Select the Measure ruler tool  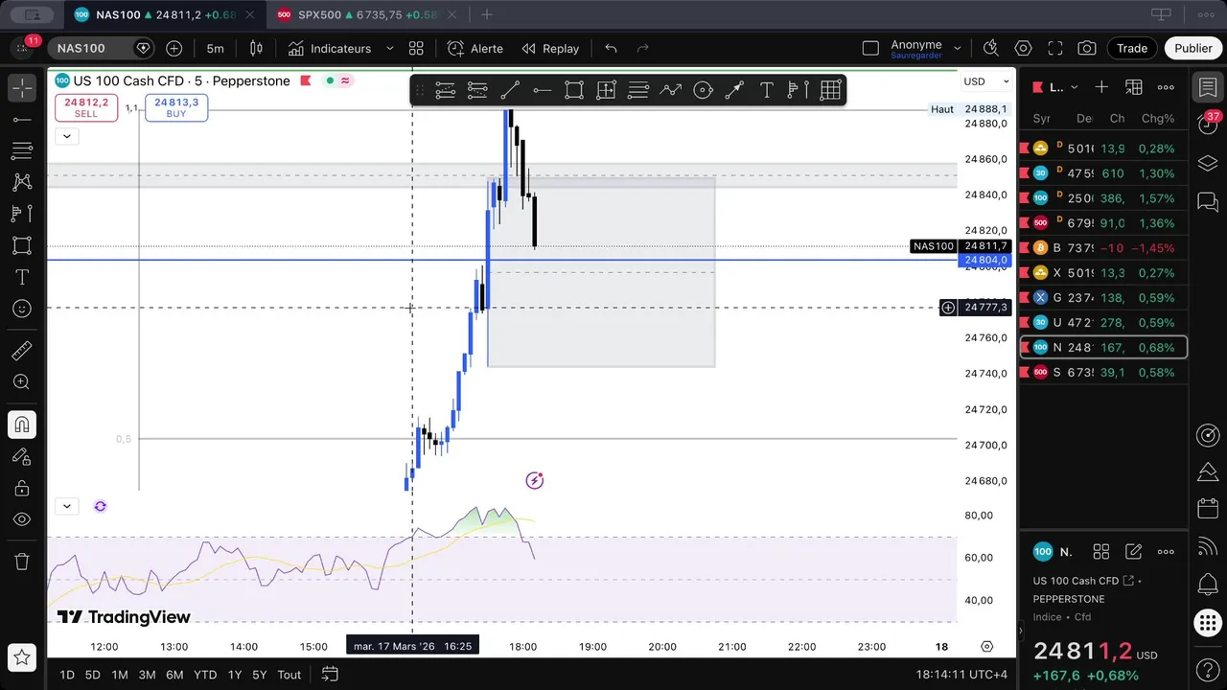point(21,351)
